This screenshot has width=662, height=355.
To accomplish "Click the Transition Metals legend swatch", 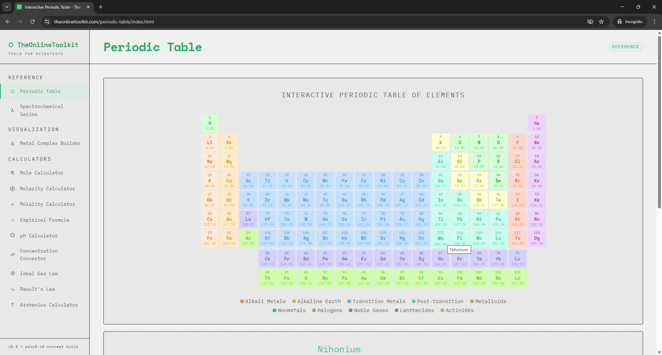I will click(x=349, y=301).
